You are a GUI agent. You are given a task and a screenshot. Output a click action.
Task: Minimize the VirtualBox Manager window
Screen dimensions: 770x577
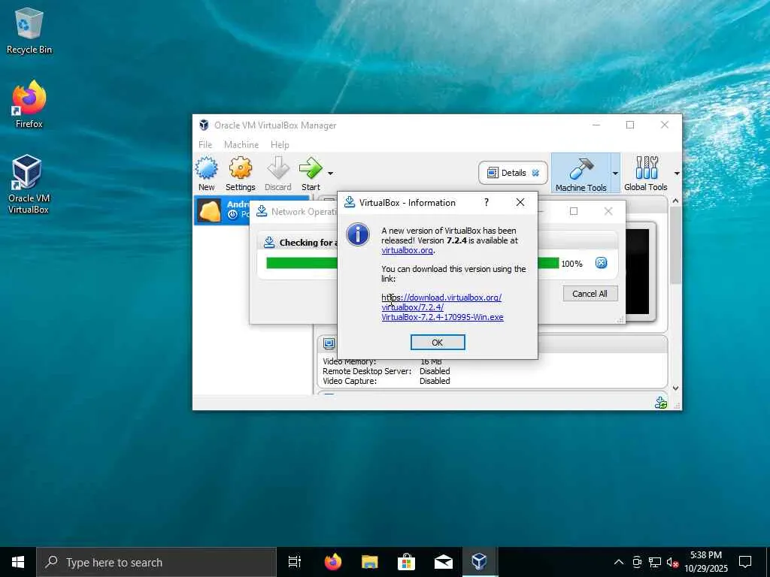tap(596, 125)
